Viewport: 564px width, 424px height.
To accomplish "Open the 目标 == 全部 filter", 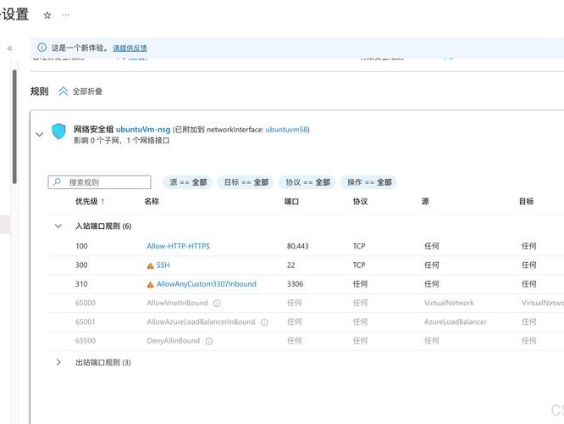I will click(x=246, y=182).
